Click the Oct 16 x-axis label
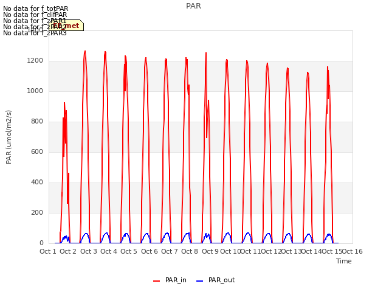 click(x=353, y=251)
